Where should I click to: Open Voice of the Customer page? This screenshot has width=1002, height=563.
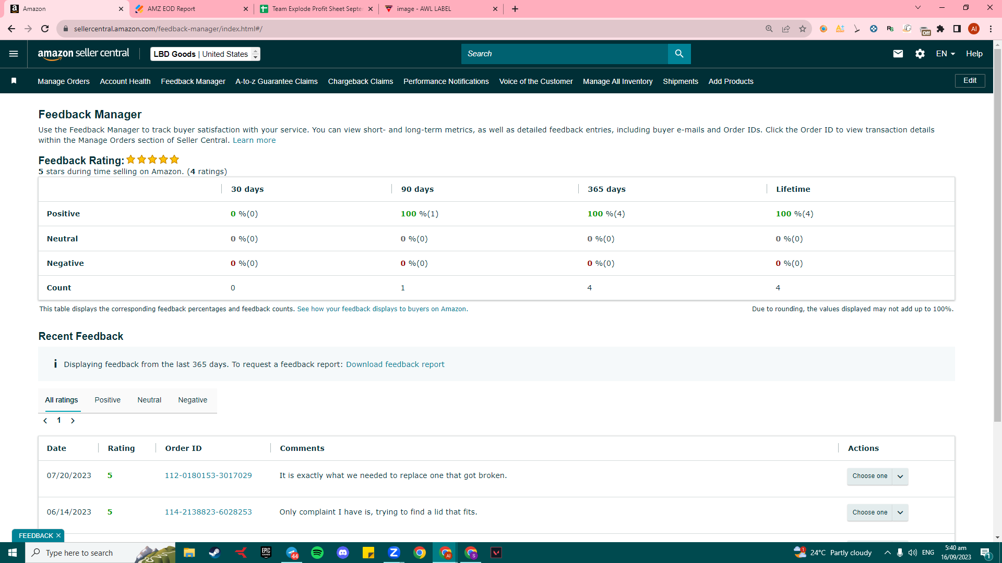[x=536, y=81]
